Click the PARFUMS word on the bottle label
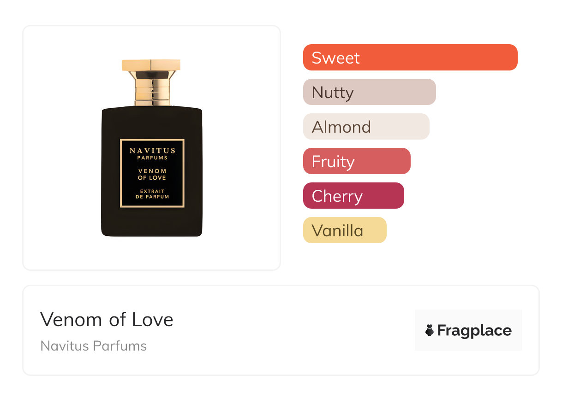Image resolution: width=562 pixels, height=398 pixels. pyautogui.click(x=152, y=158)
